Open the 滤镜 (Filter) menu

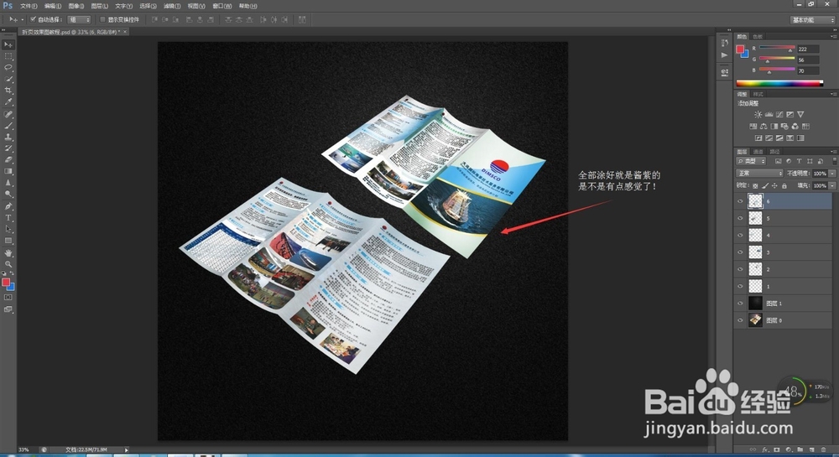(x=172, y=6)
